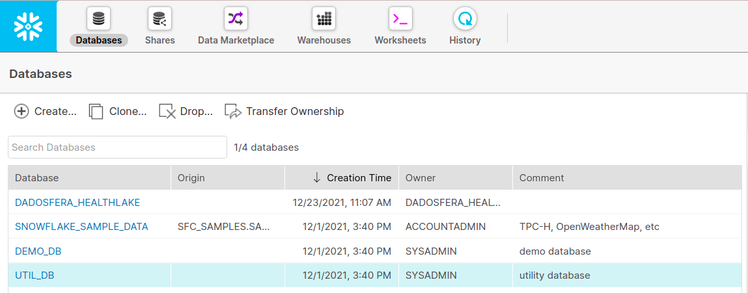The width and height of the screenshot is (748, 293).
Task: Open the DEMO_DB database link
Action: 38,251
